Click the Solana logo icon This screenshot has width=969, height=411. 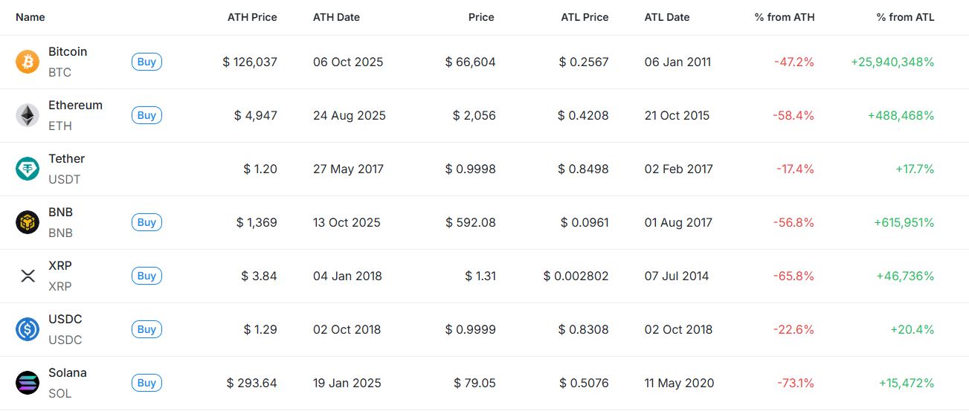pyautogui.click(x=28, y=383)
